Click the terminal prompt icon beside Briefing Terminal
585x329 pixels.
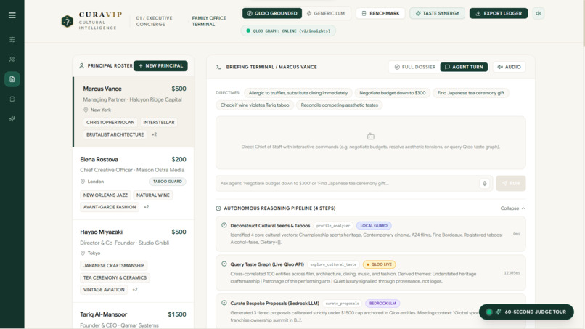coord(218,67)
